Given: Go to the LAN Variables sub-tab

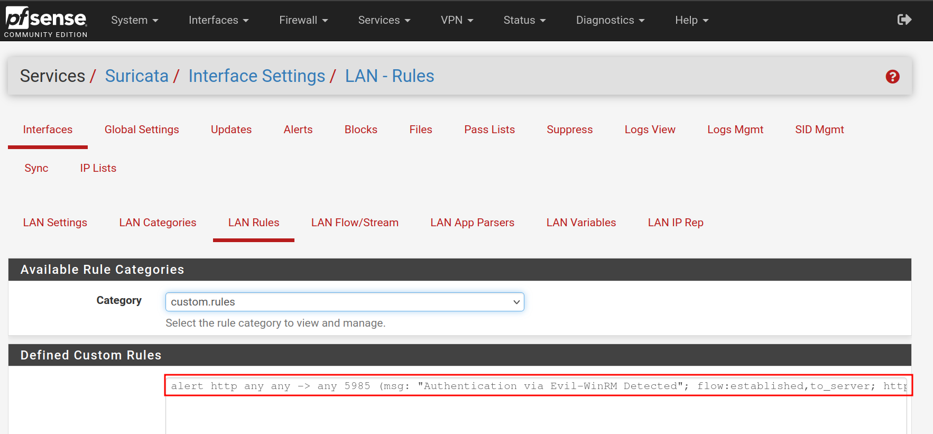Looking at the screenshot, I should [x=581, y=223].
